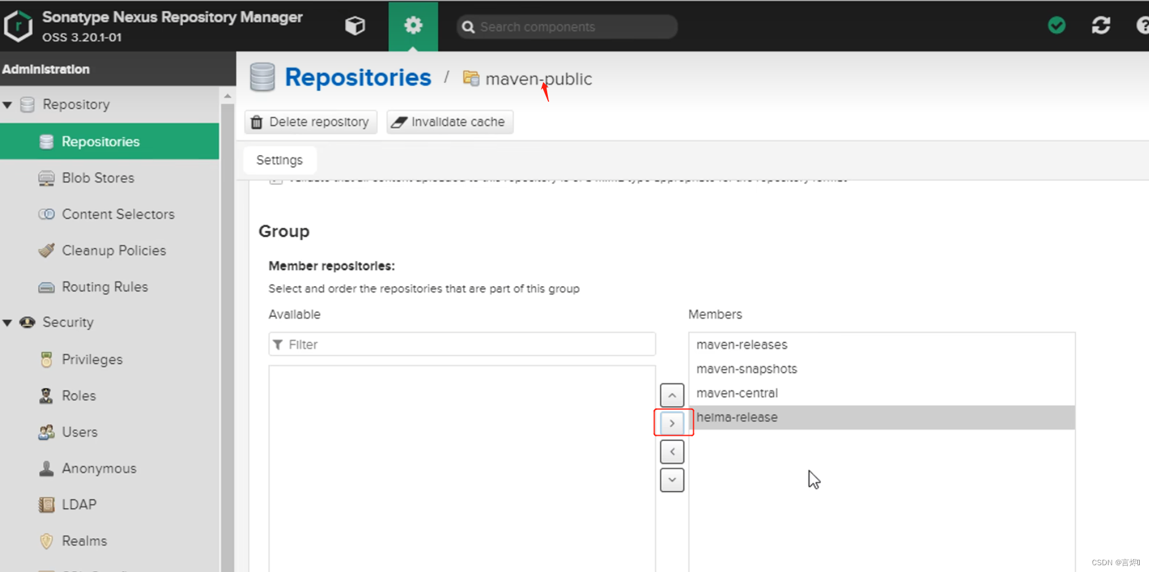Click the Anonymous silhouette icon

pyautogui.click(x=46, y=468)
